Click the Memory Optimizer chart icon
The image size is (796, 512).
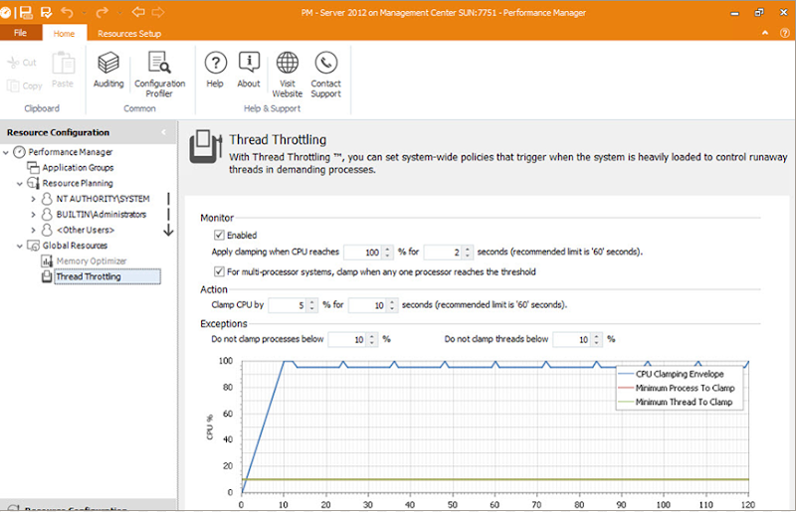[x=47, y=260]
